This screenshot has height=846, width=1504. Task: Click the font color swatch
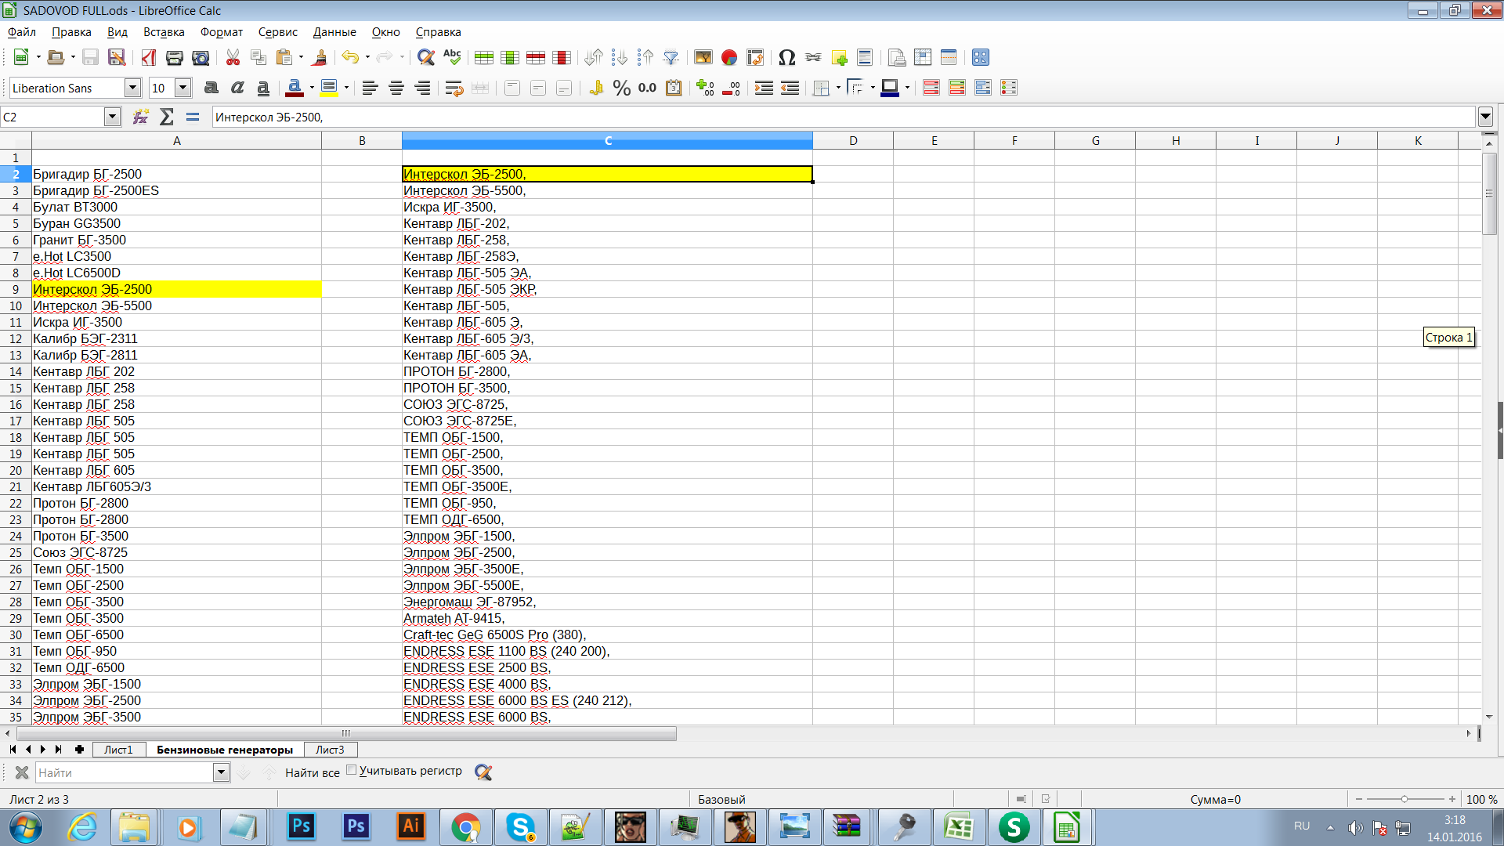295,88
